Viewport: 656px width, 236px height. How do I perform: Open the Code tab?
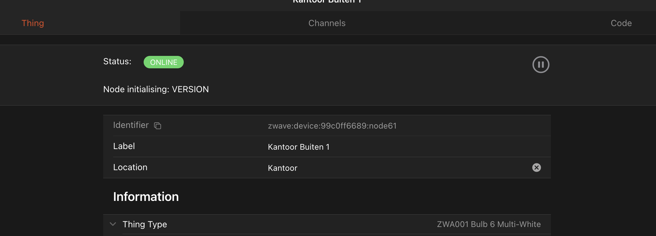click(x=621, y=23)
